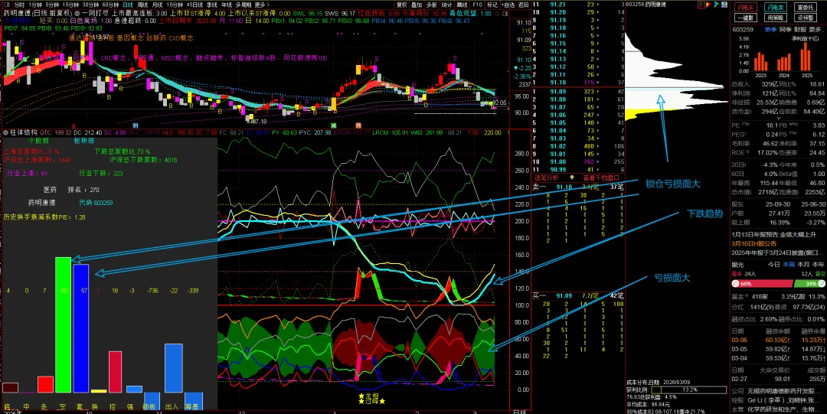Click the 设预警 alert button

tap(806, 18)
